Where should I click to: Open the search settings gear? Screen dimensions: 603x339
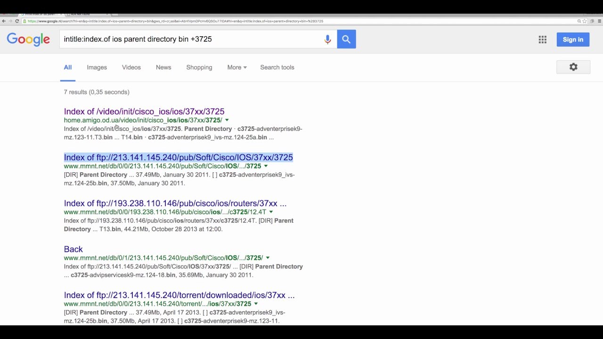pyautogui.click(x=573, y=67)
